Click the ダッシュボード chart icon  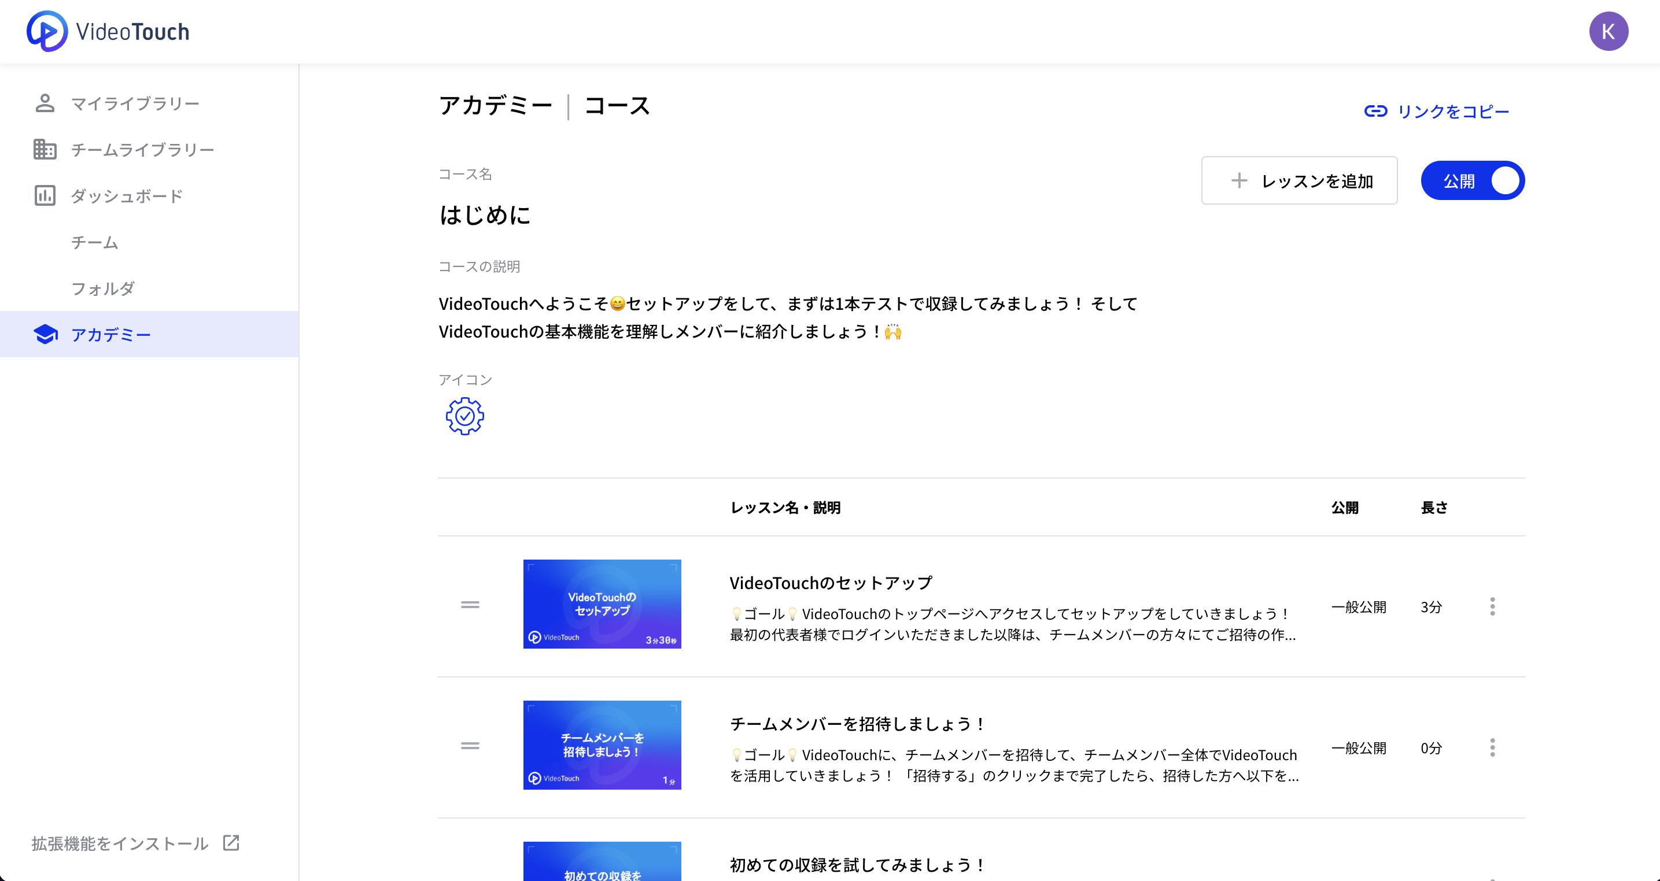[45, 196]
